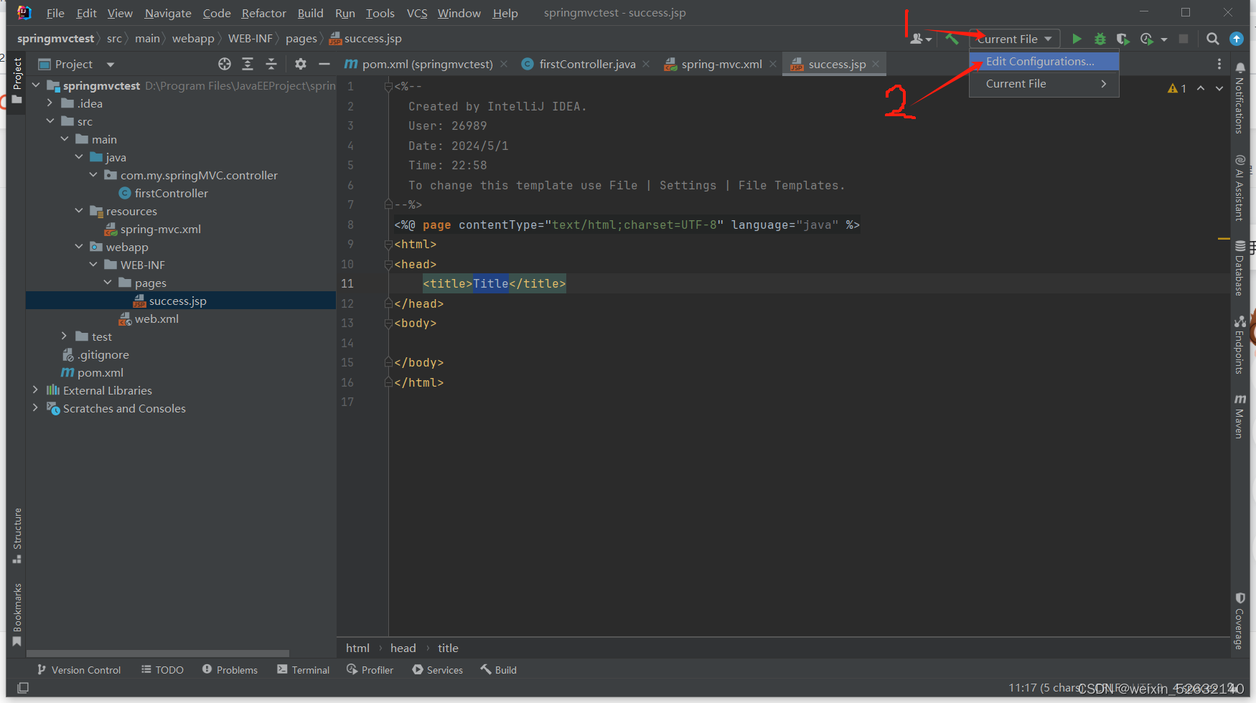Open the Coverage tool window
Viewport: 1256px width, 703px height.
tap(1239, 621)
